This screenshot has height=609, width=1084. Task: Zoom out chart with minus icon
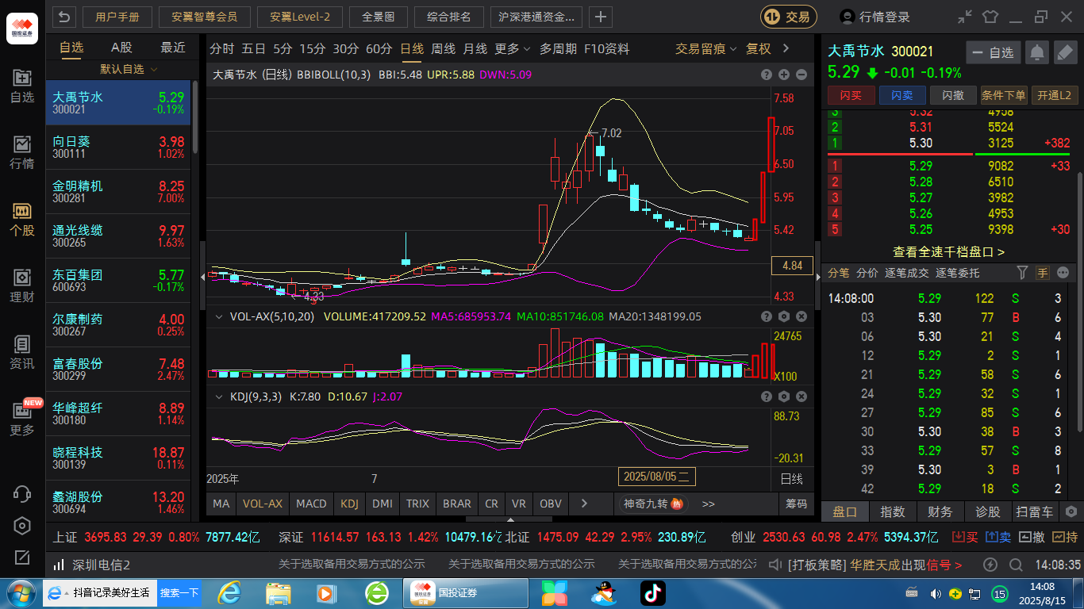pyautogui.click(x=801, y=75)
